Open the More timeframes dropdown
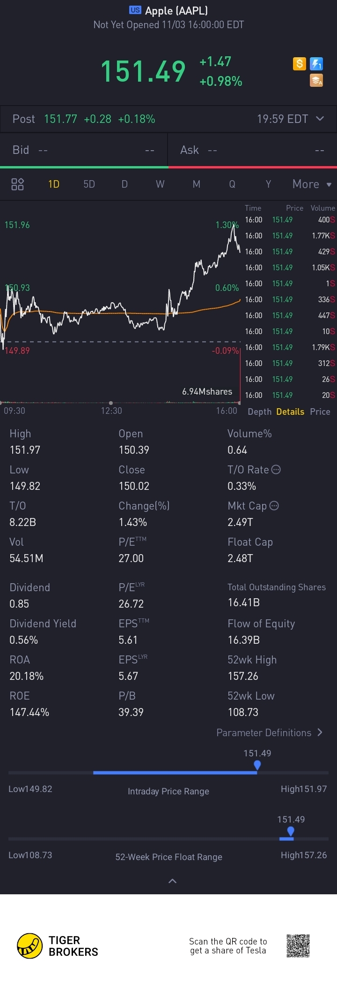This screenshot has height=998, width=337. 312,184
